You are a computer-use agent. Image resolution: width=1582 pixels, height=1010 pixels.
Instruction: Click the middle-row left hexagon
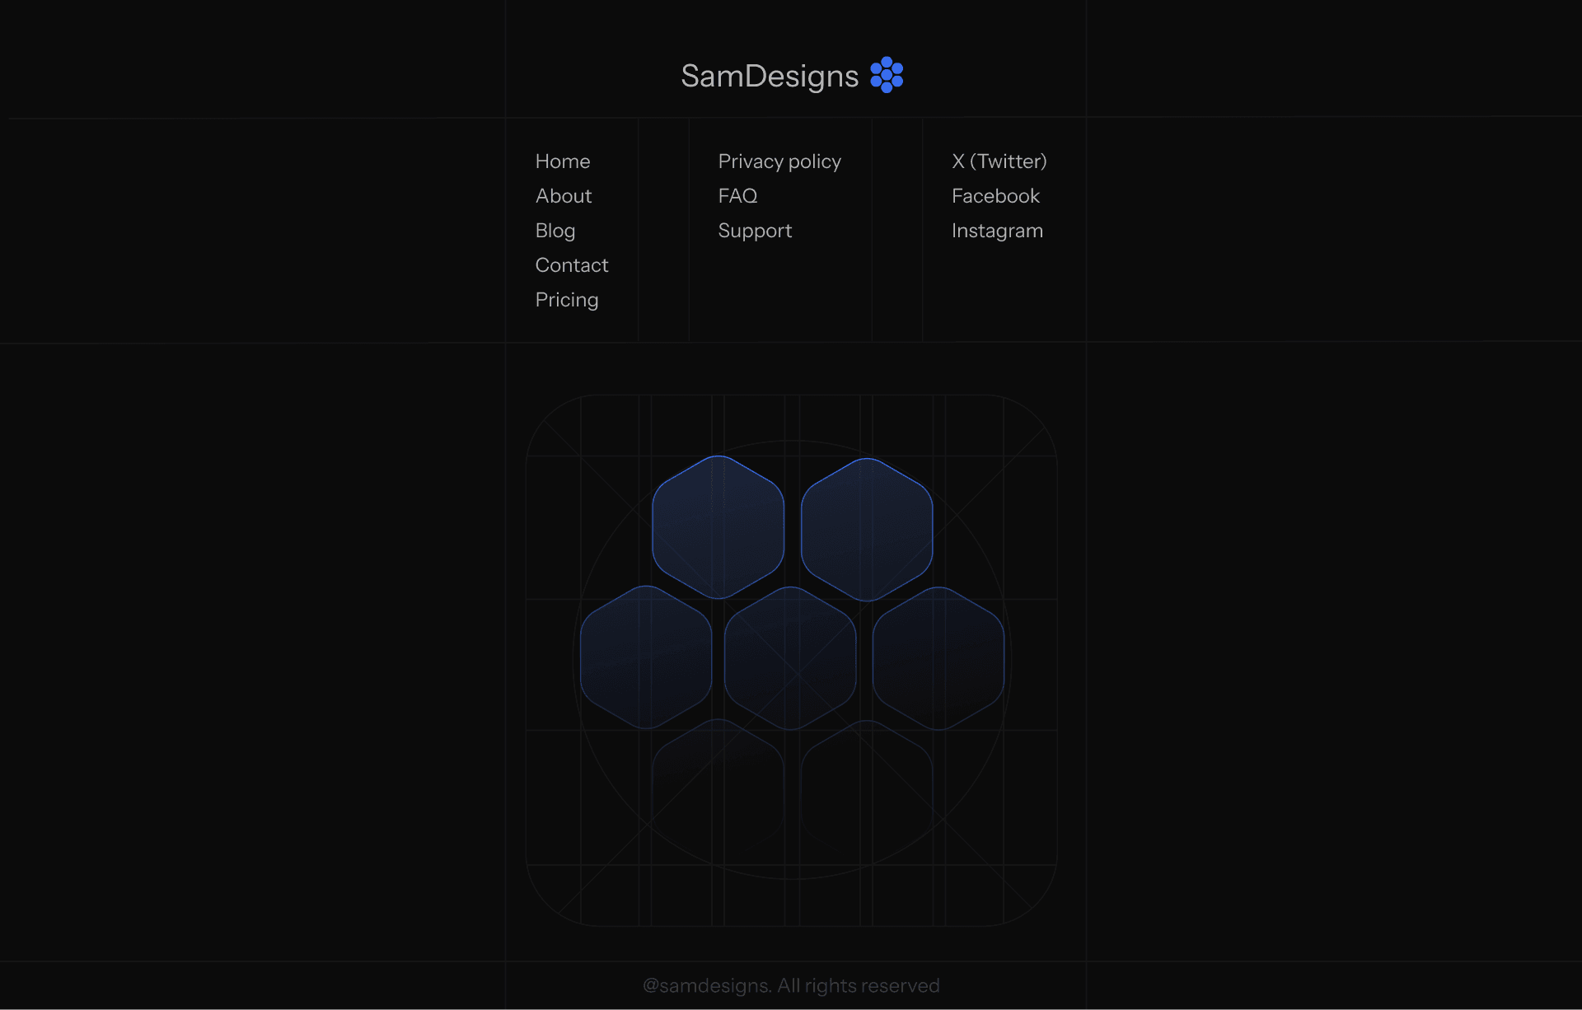tap(646, 657)
